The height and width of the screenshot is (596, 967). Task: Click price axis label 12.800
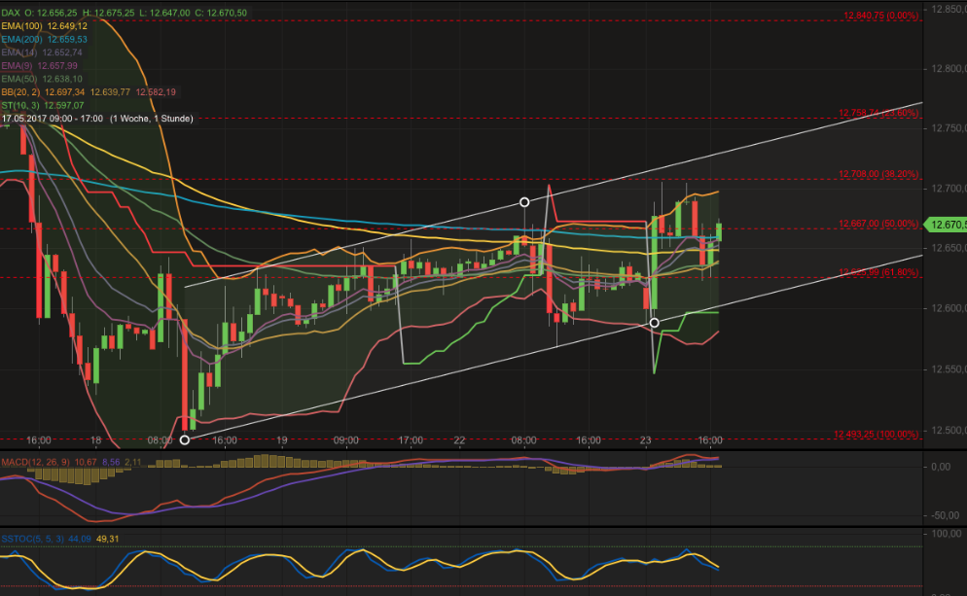click(x=948, y=68)
